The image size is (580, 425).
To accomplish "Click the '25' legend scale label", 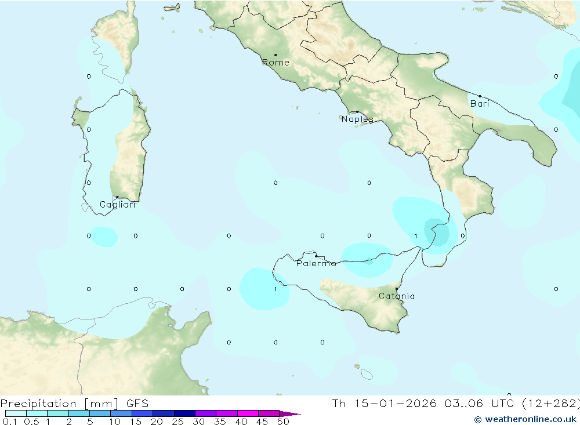I will pyautogui.click(x=177, y=422).
